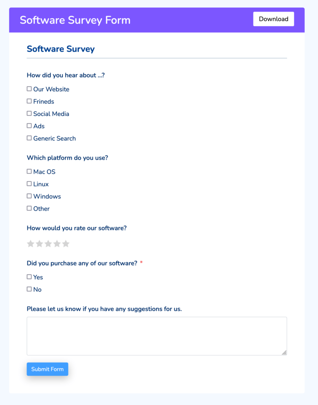The height and width of the screenshot is (405, 318).
Task: Click the textarea resize handle
Action: pos(285,352)
